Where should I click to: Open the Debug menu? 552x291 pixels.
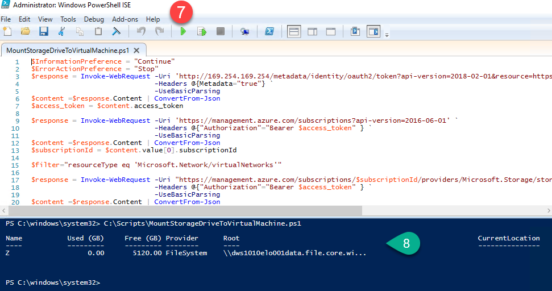94,19
